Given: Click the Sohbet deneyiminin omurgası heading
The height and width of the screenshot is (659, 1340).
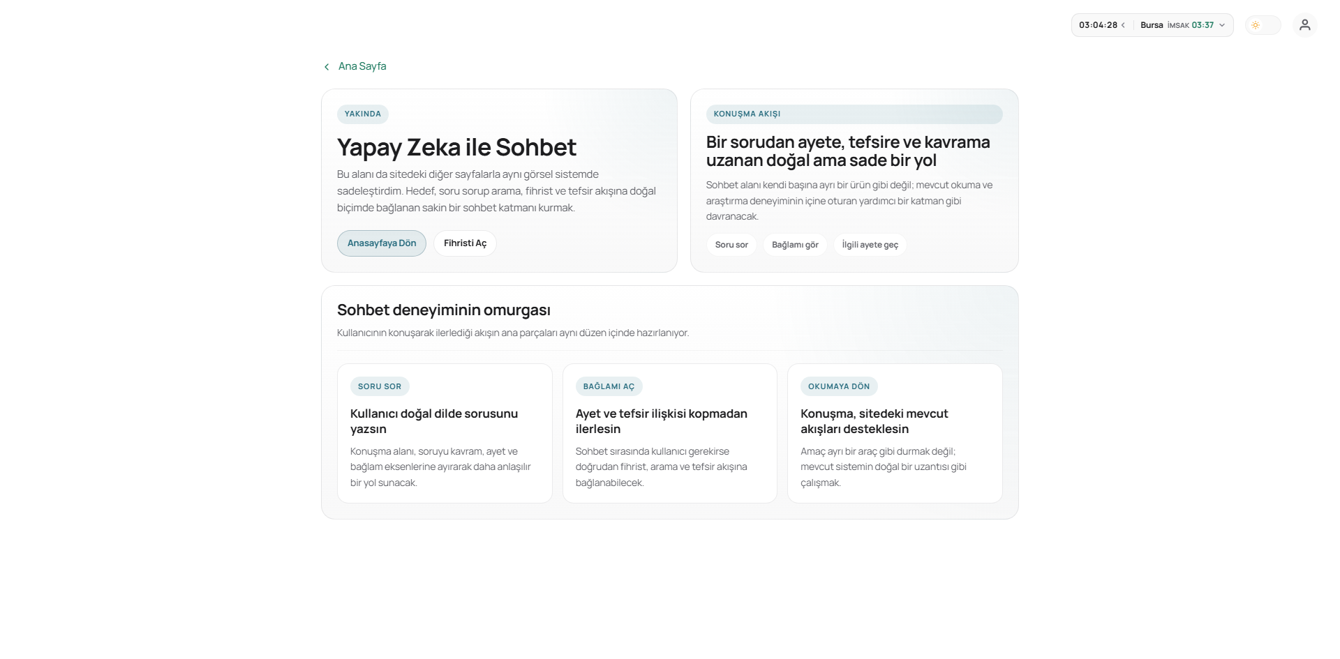Looking at the screenshot, I should pos(444,310).
